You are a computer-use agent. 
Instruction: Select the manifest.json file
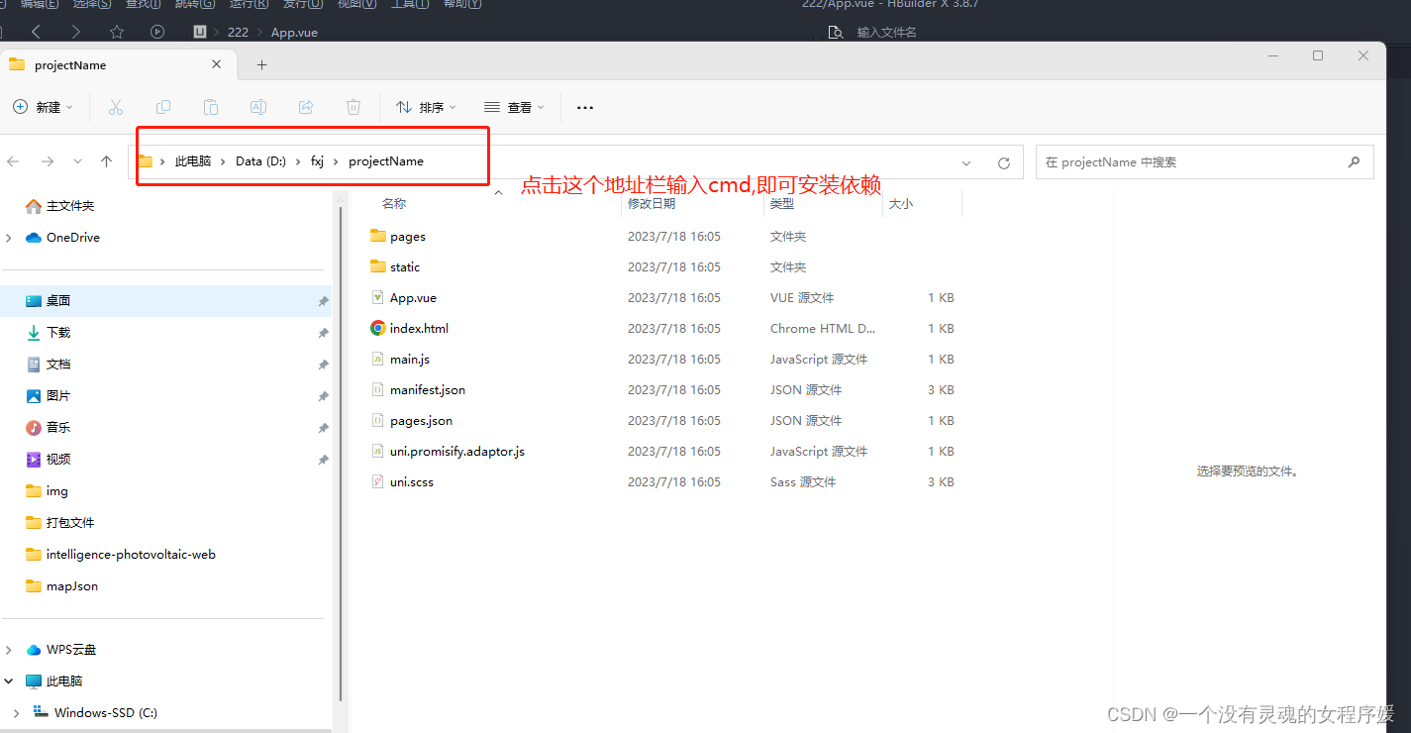pos(428,389)
